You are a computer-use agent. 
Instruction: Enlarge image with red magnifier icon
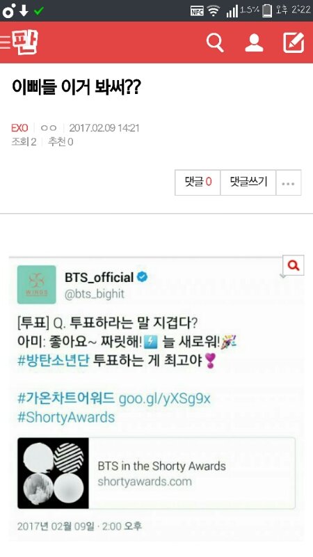tap(294, 265)
